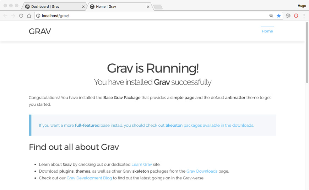Open the zoom magnifier icon in address bar

click(x=271, y=16)
